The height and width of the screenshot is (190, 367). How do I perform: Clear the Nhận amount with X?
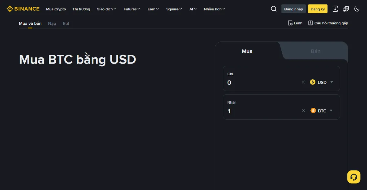point(303,110)
